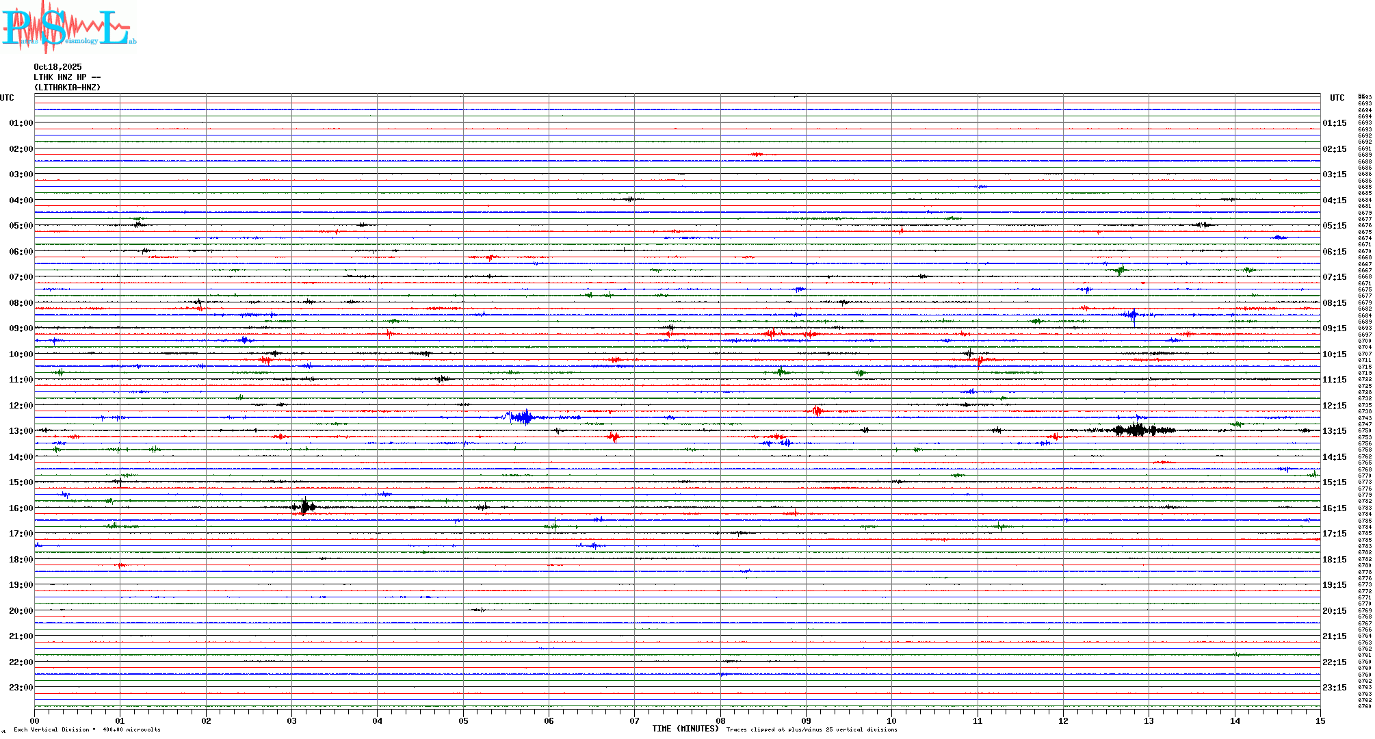
Task: Click the 16:15 time label on right
Action: pos(1334,508)
